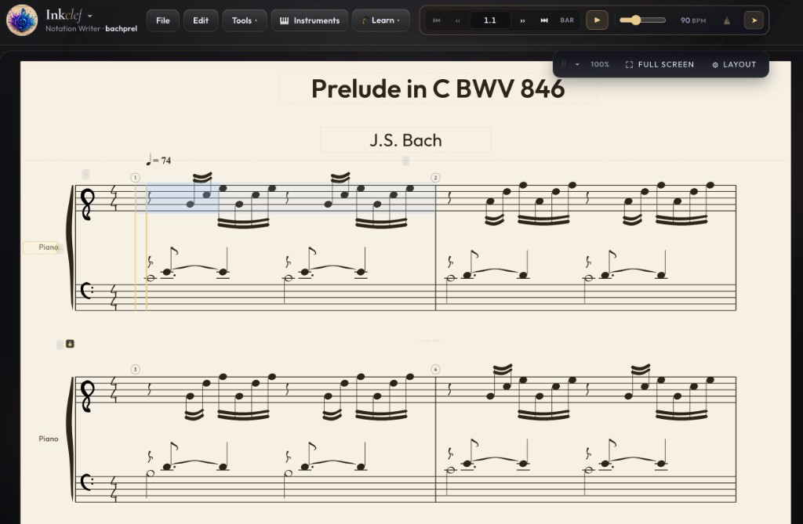Adjust the tempo slider in the transport

pyautogui.click(x=642, y=20)
